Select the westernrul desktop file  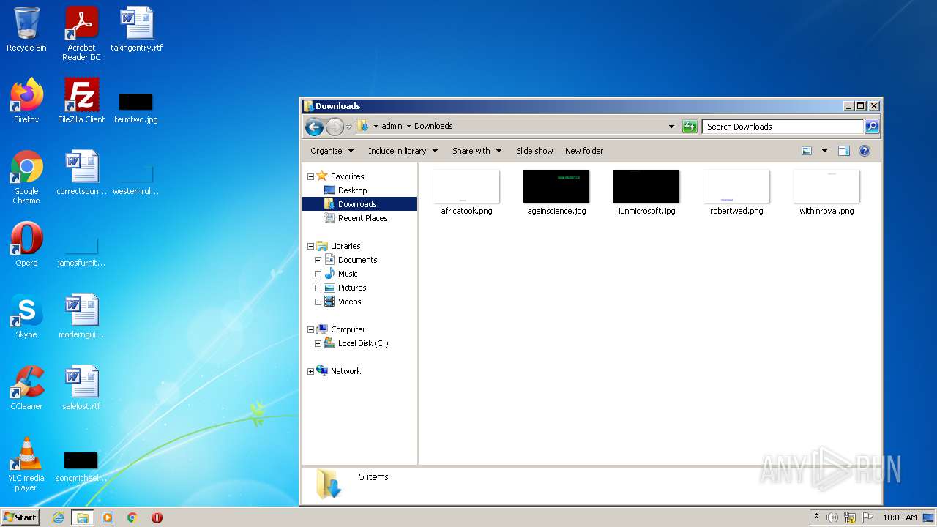click(136, 179)
